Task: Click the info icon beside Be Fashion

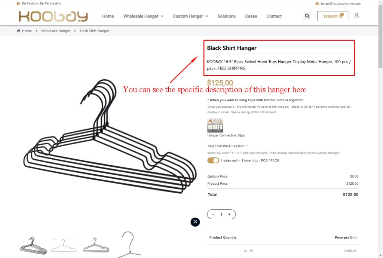Action: point(18,3)
